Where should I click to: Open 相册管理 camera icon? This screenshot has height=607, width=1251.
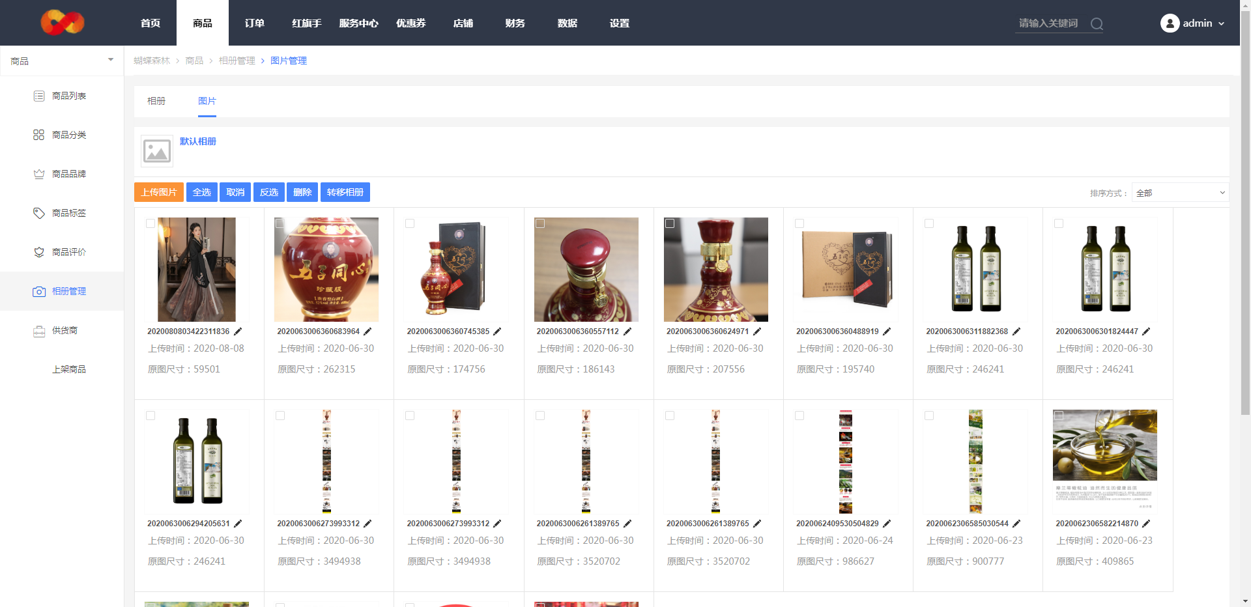click(x=39, y=291)
